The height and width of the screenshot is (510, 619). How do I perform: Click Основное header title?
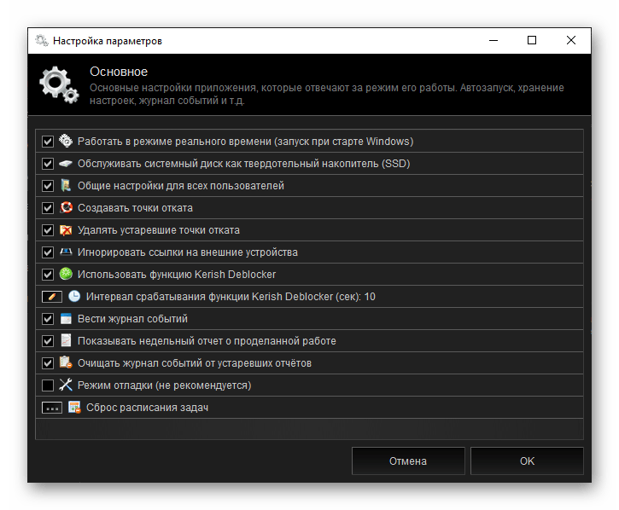click(119, 72)
